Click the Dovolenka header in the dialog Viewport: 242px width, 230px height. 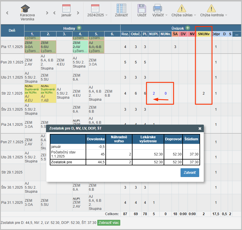pos(96,139)
